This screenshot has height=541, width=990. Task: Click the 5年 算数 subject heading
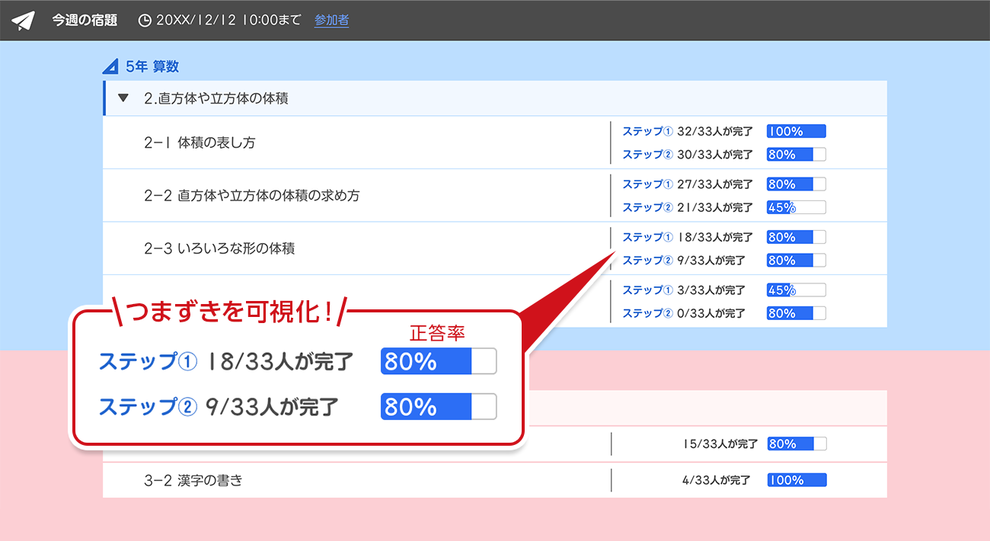pos(152,66)
